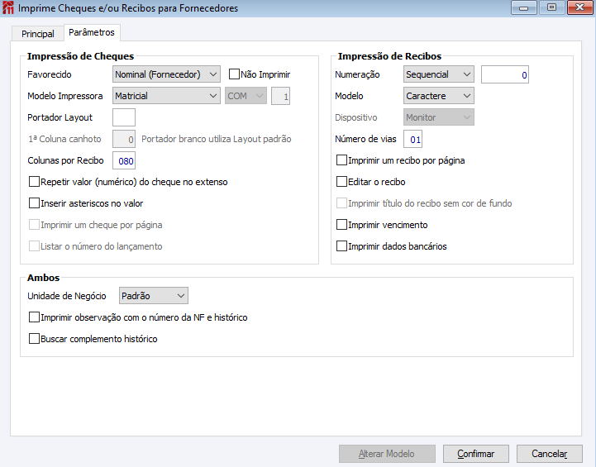Click the Dispositivo Monitor dropdown
Image resolution: width=596 pixels, height=467 pixels.
tap(439, 117)
